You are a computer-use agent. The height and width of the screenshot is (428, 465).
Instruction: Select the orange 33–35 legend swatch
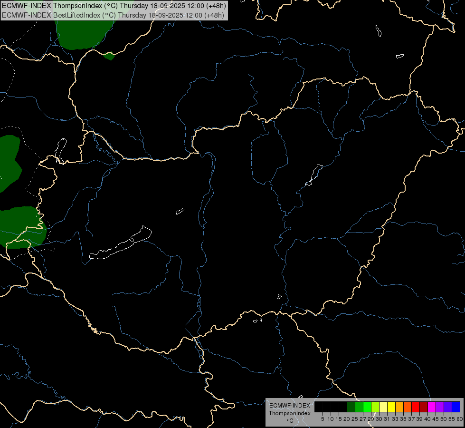coord(399,407)
